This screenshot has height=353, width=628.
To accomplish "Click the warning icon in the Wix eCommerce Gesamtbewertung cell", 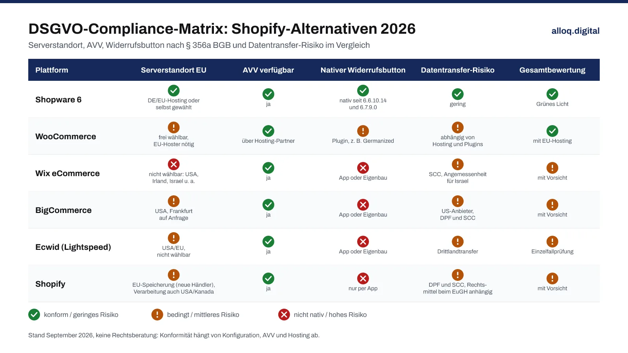I will pyautogui.click(x=552, y=168).
